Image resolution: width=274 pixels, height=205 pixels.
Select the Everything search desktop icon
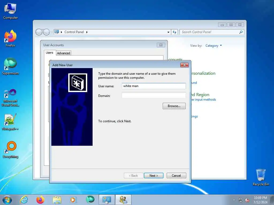point(10,150)
